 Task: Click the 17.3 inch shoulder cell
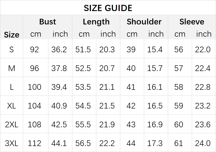[155, 143]
